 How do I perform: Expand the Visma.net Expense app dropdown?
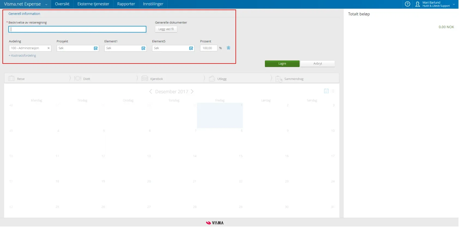tap(46, 4)
